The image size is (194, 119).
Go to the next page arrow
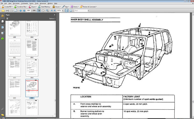(24, 11)
